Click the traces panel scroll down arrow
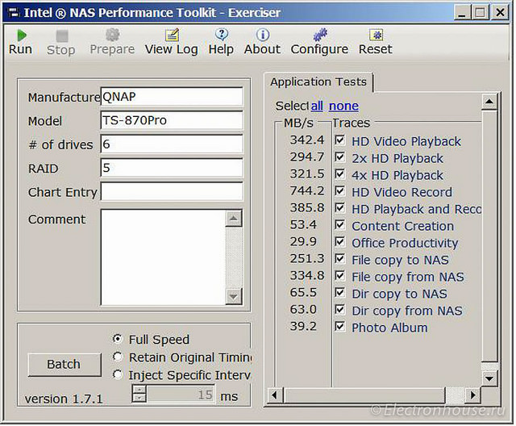The width and height of the screenshot is (516, 426). 489,378
